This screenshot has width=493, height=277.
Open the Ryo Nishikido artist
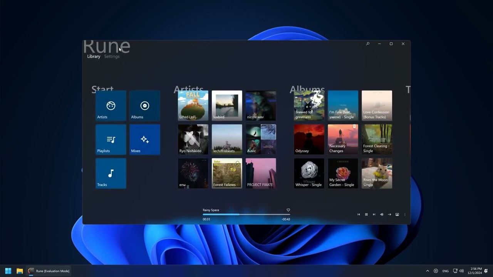[x=193, y=140]
